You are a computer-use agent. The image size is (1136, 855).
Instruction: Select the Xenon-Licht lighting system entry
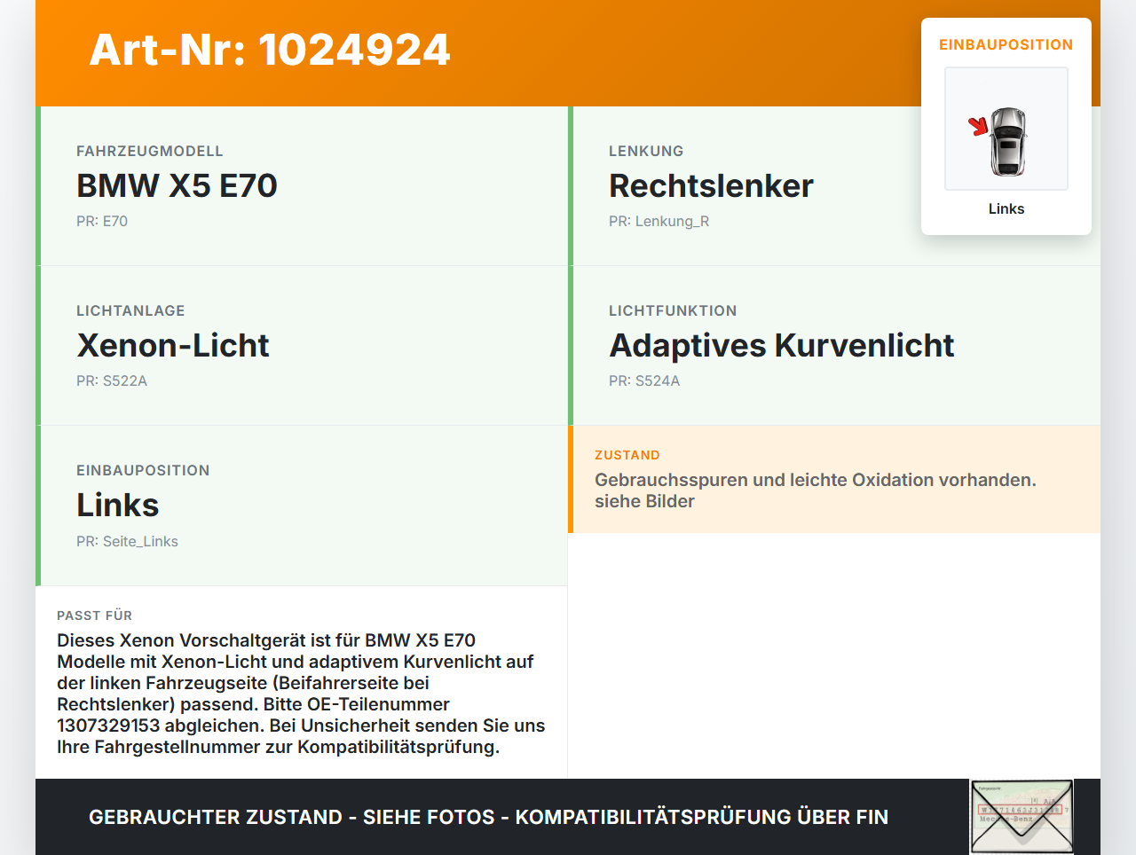click(173, 346)
